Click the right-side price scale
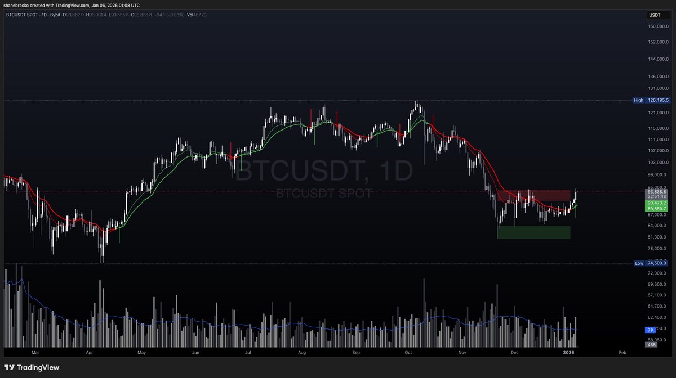The width and height of the screenshot is (676, 378). coord(655,141)
